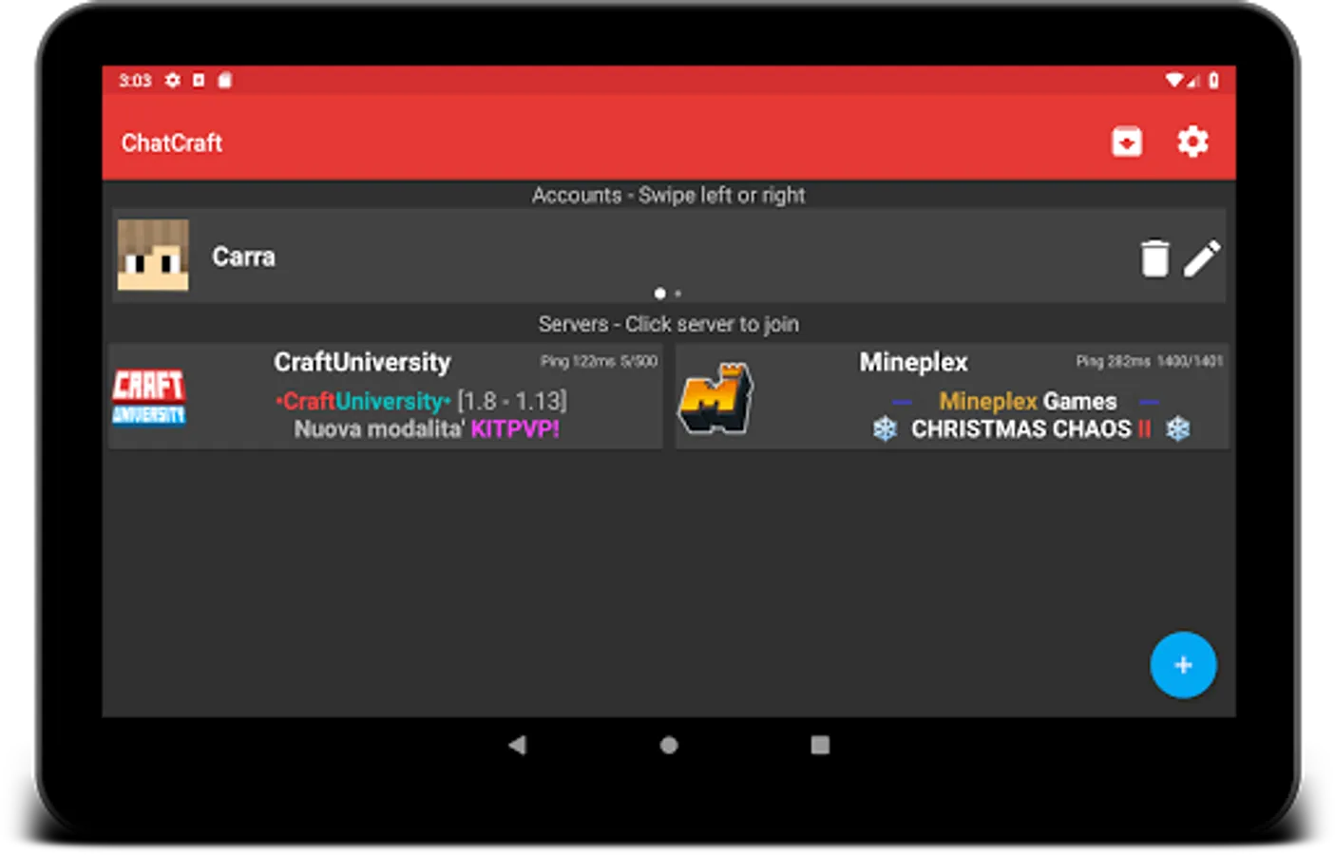The height and width of the screenshot is (855, 1335).
Task: Click the "Accounts - Swipe left or right" header
Action: click(x=669, y=195)
